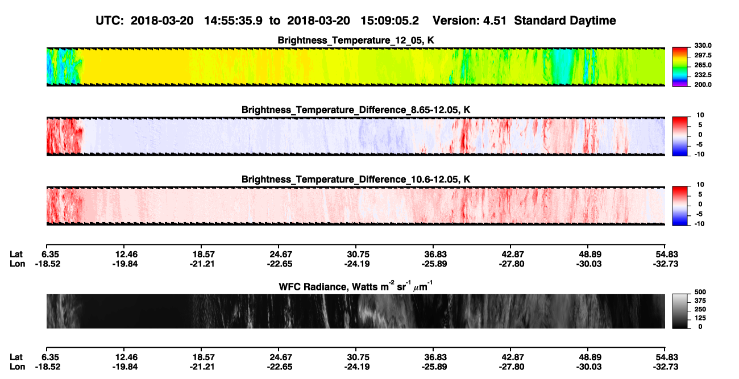Click the 'UTC:' label in the header
The width and height of the screenshot is (739, 379).
[x=111, y=21]
